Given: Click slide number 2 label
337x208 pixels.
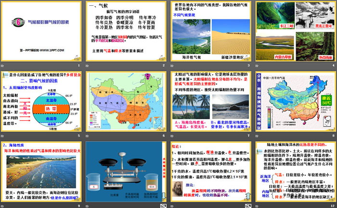Looking at the screenshot, I should (164, 65).
